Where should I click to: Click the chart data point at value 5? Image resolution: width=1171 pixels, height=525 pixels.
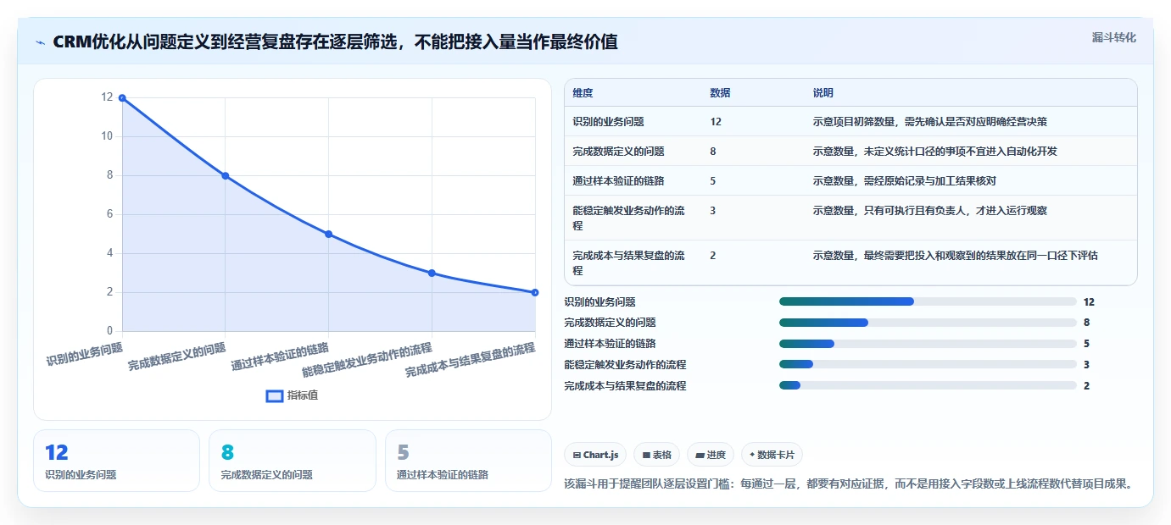(328, 234)
